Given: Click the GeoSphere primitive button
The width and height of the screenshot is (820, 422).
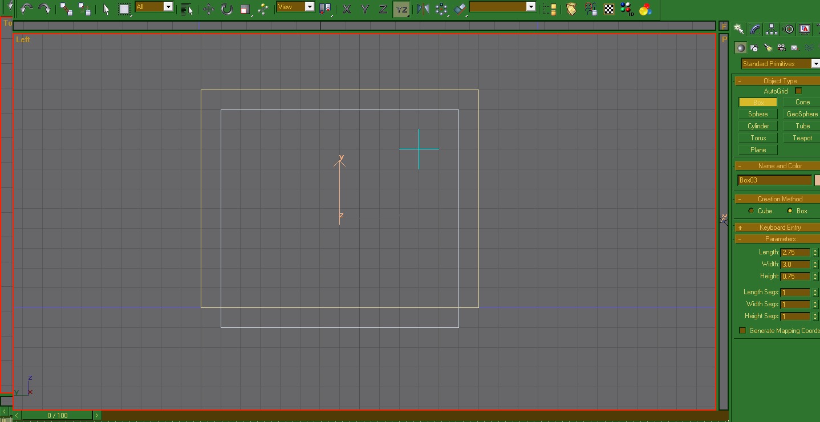Looking at the screenshot, I should [x=802, y=114].
